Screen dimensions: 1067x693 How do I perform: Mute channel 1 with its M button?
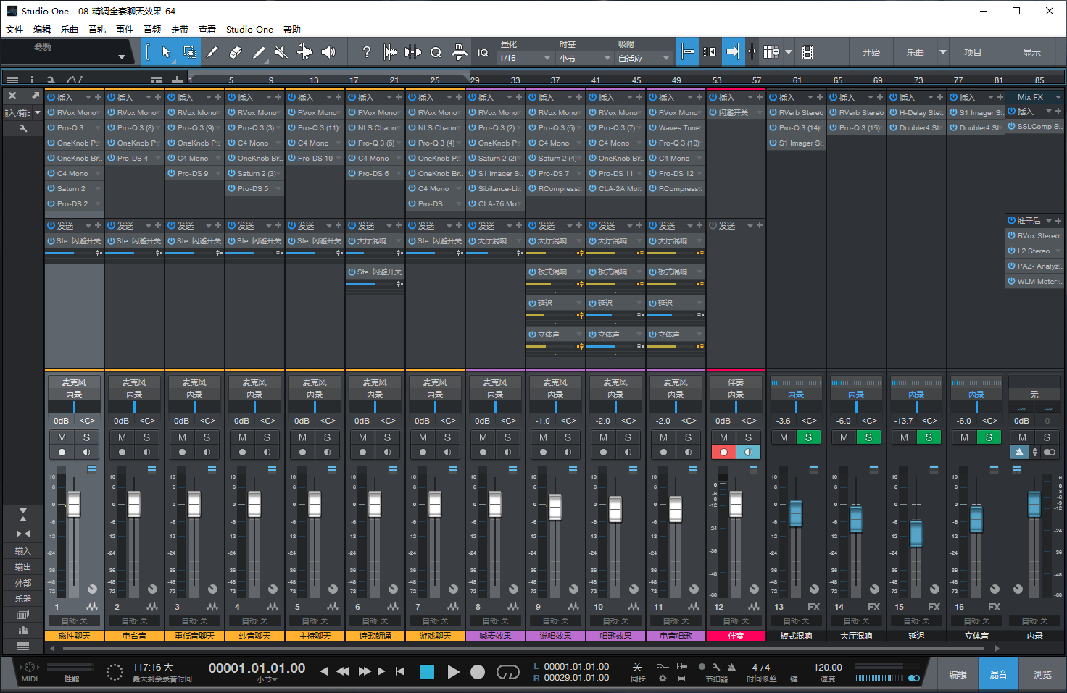click(62, 437)
